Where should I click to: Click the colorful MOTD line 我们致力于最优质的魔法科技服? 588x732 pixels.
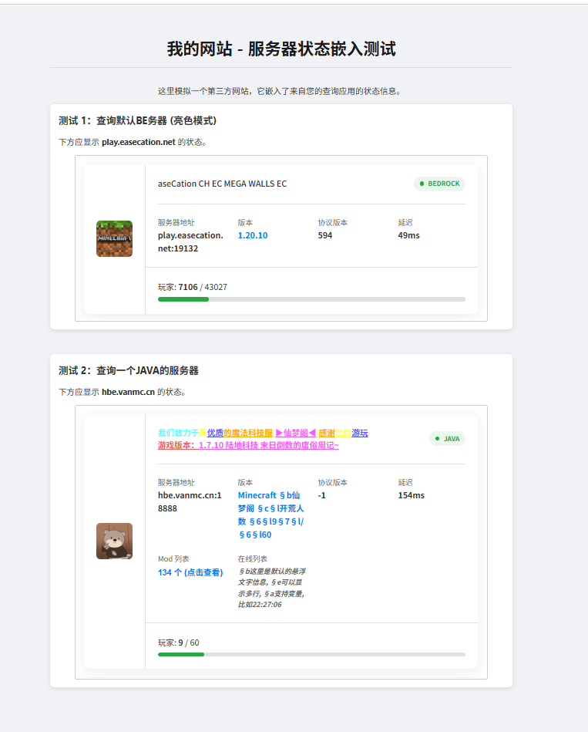[x=263, y=433]
